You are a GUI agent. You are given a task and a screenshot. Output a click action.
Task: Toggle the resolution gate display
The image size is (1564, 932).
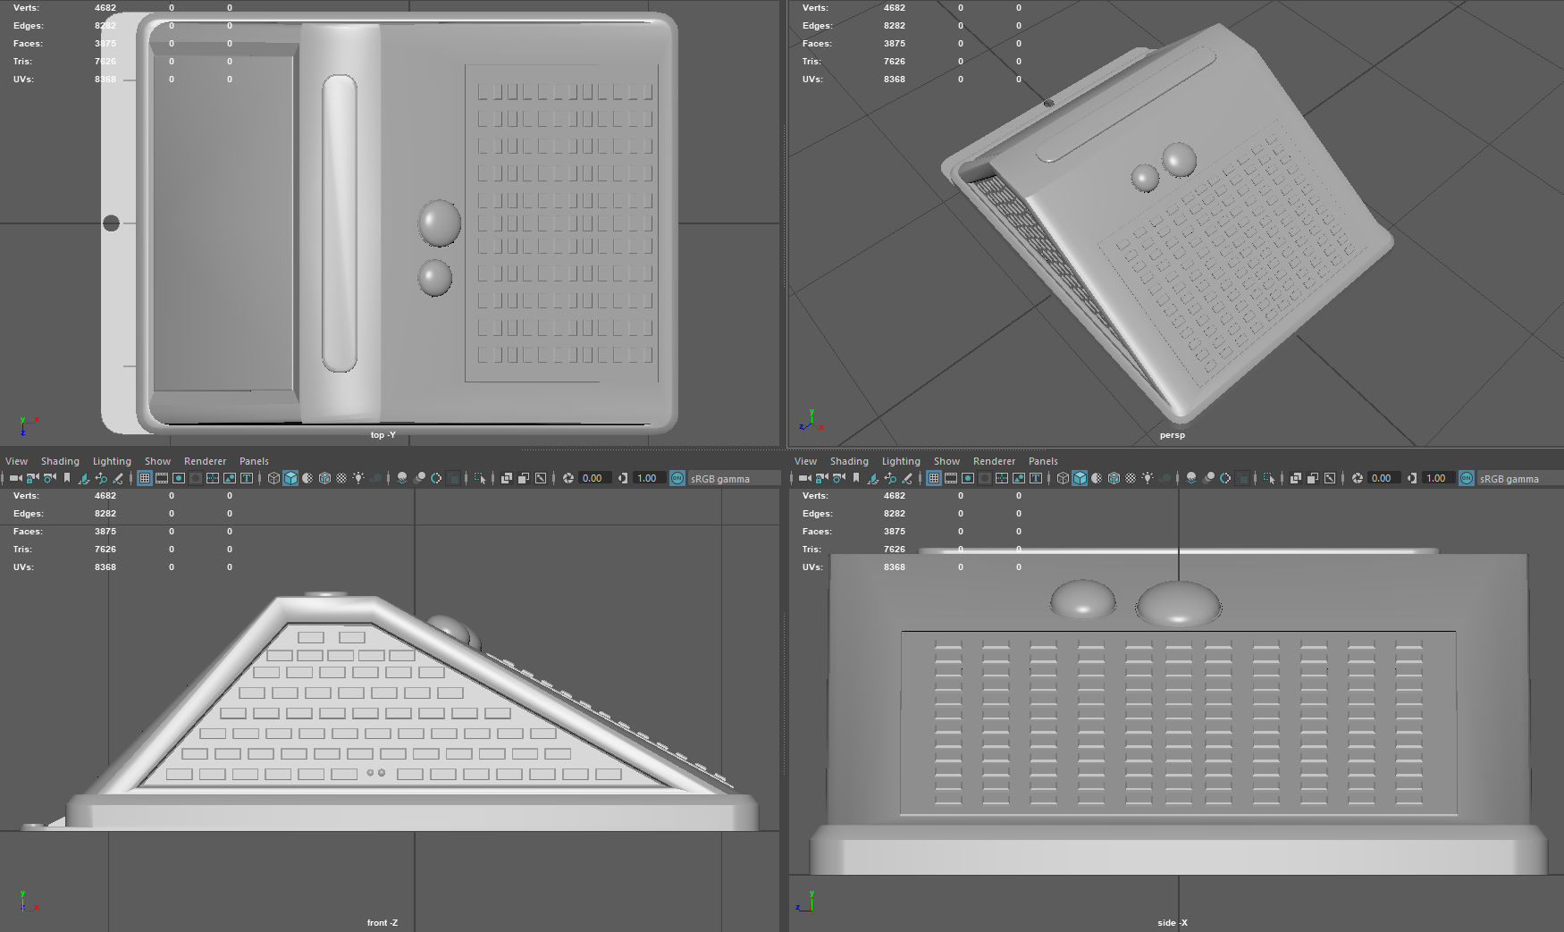pyautogui.click(x=179, y=478)
